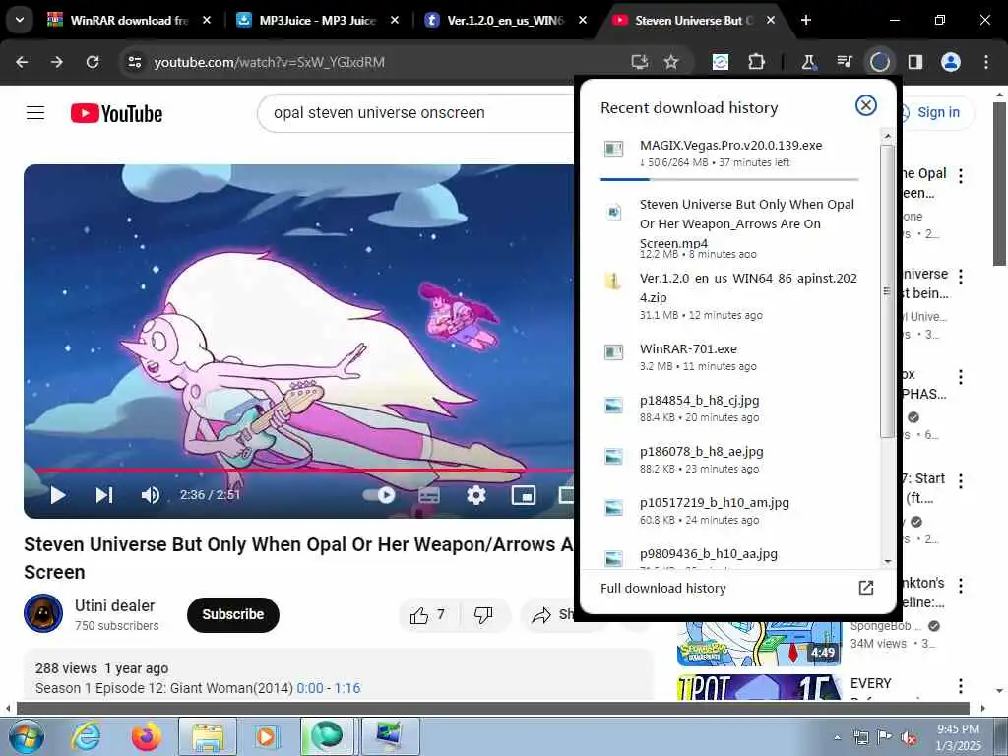Play the Steven Universe video
Viewport: 1008px width, 756px height.
(x=58, y=495)
